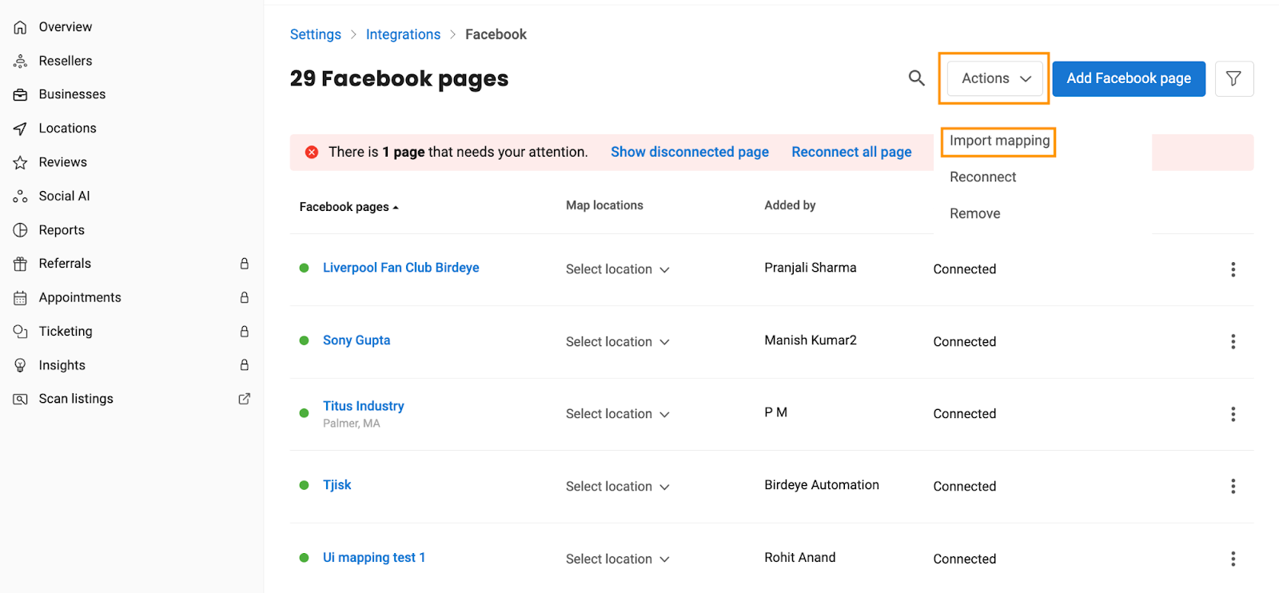Go to Reviews in sidebar
This screenshot has width=1279, height=593.
click(62, 162)
